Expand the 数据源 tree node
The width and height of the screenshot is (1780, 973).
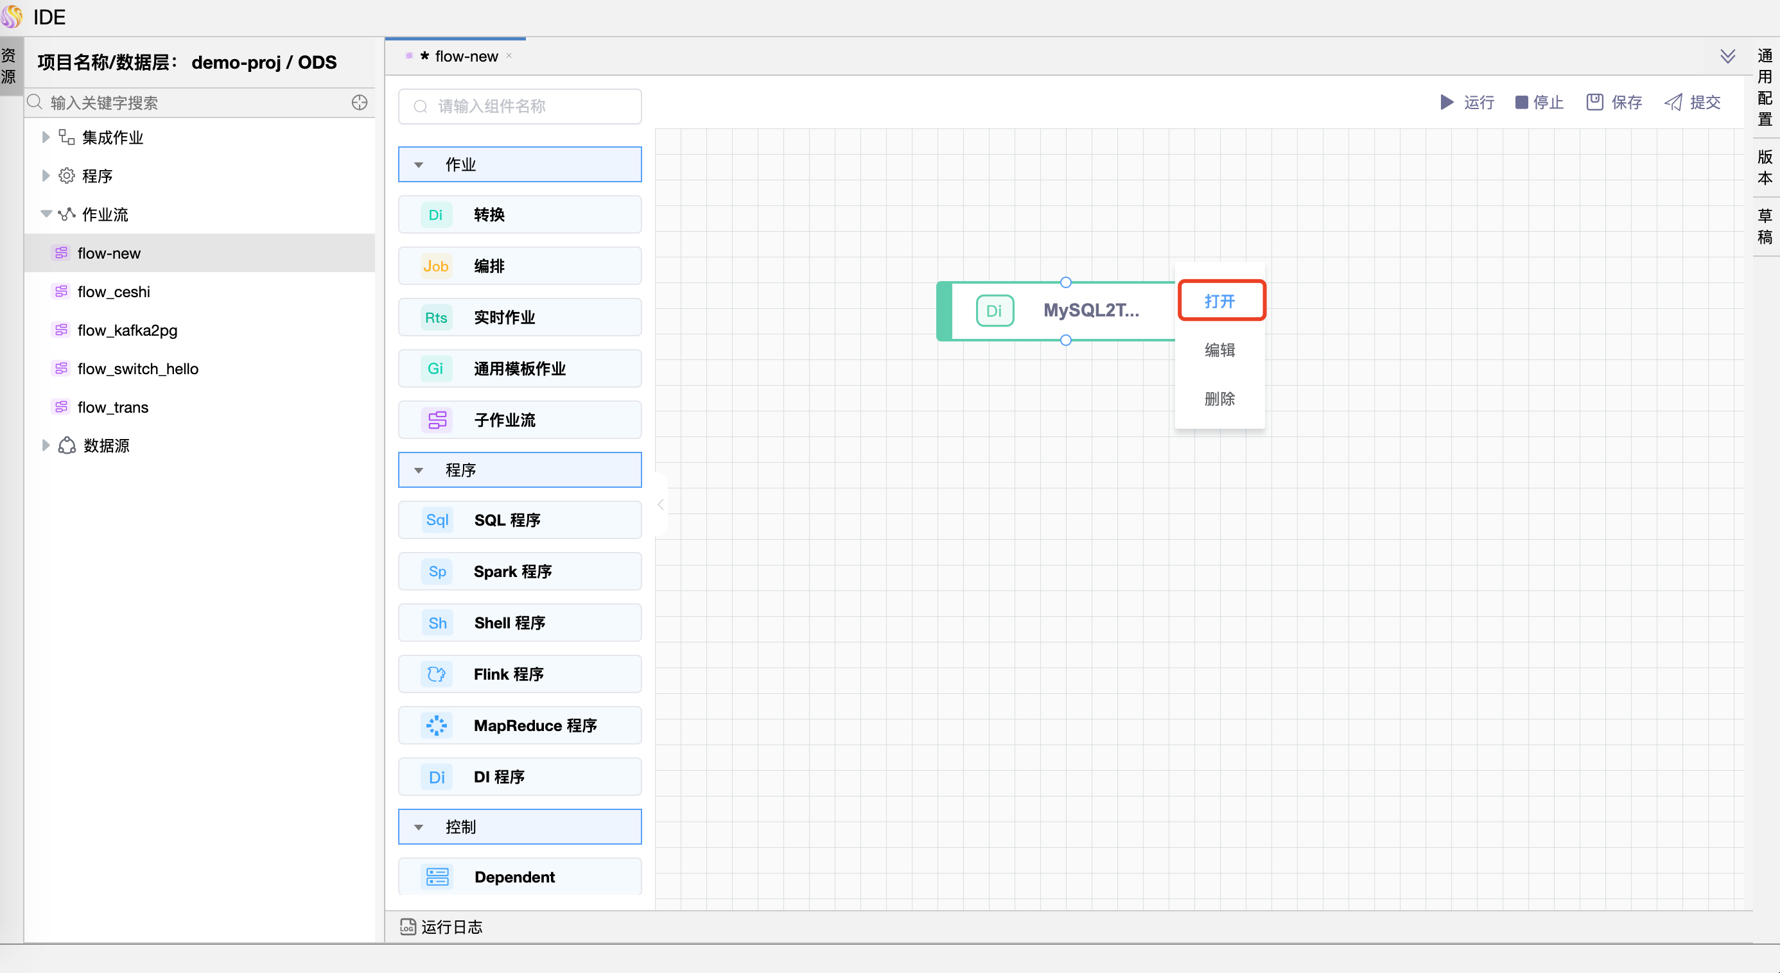point(46,445)
